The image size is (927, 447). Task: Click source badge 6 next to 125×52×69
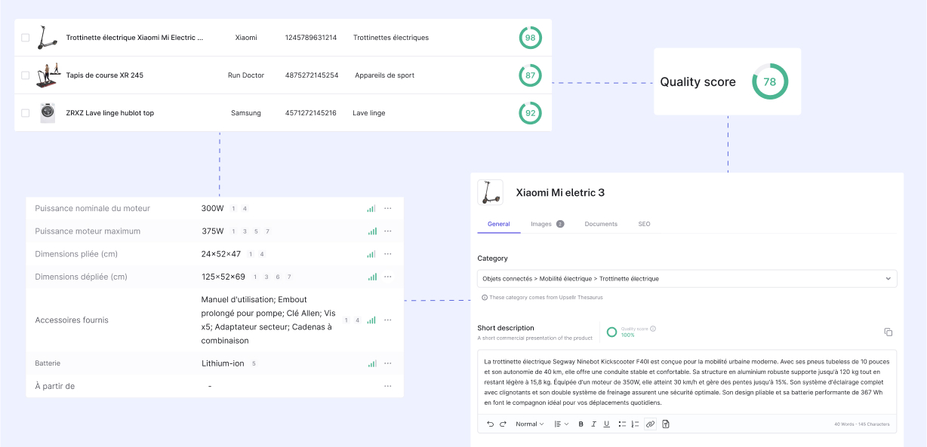278,277
